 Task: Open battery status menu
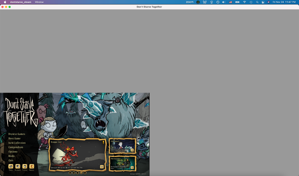coord(238,2)
